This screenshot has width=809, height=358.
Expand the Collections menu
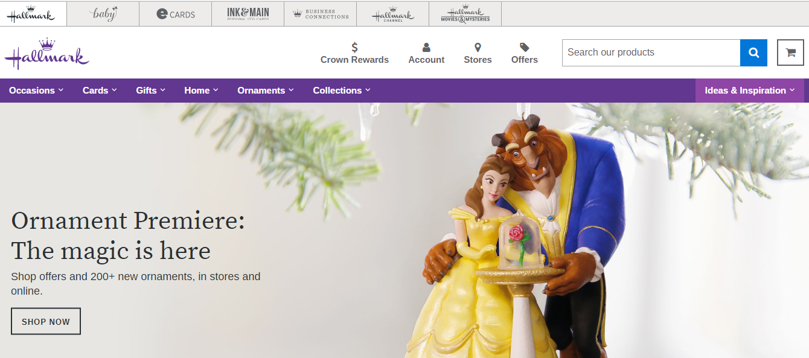342,91
